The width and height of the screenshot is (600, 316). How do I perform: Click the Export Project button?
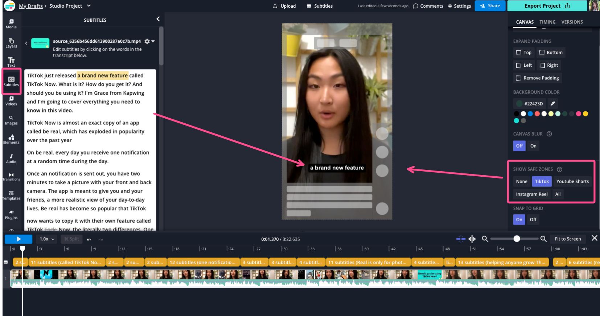[x=547, y=6]
